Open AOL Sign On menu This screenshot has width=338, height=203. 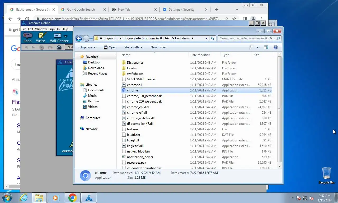click(54, 29)
